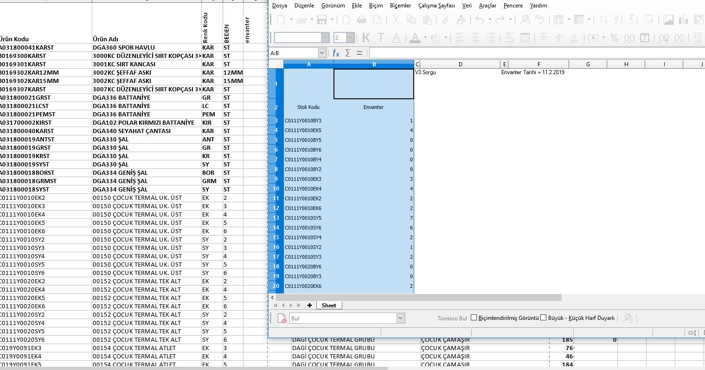Click the Paste clipboard icon
The image size is (705, 370).
click(427, 19)
